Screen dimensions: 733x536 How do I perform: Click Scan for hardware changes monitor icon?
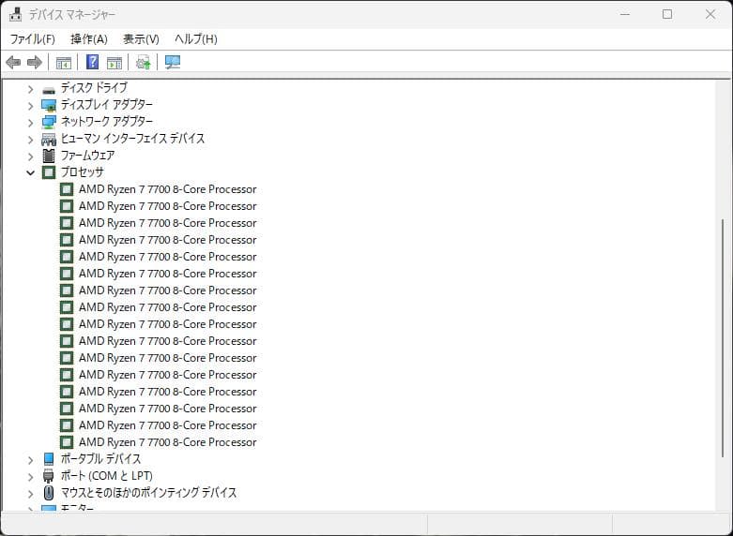coord(173,62)
